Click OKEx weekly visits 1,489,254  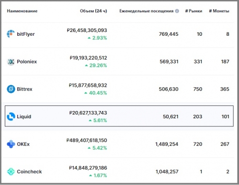click(167, 144)
